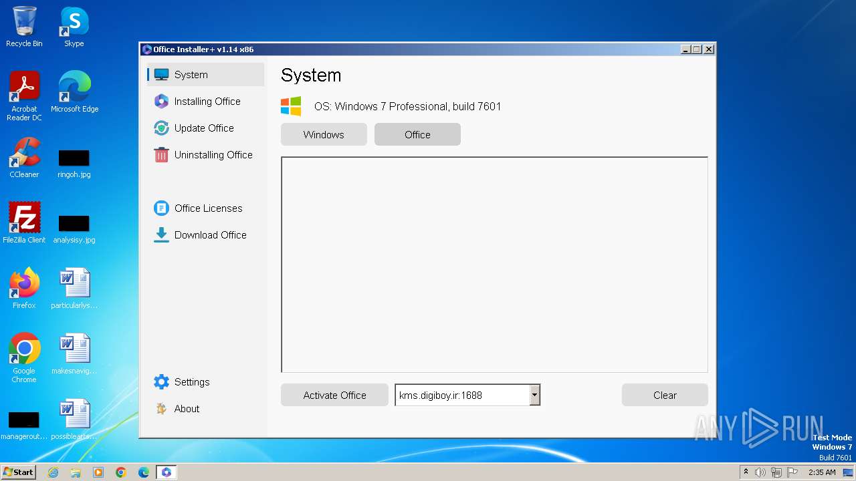Click the taskbar clock showing 2:35 AM
Screen dimensions: 856x481
coord(822,472)
